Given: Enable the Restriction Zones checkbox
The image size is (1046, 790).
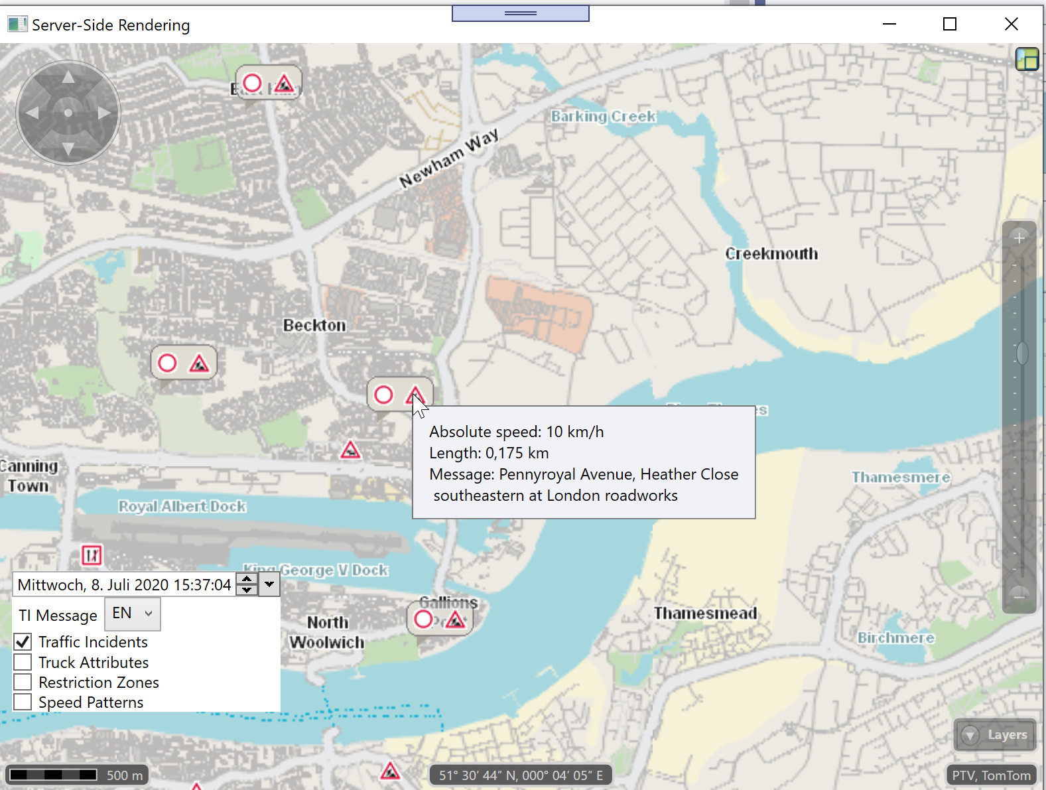Looking at the screenshot, I should (23, 682).
